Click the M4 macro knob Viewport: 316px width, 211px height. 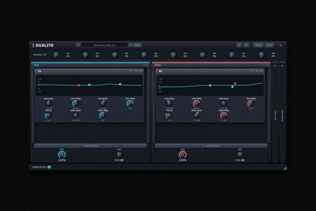pyautogui.click(x=144, y=55)
